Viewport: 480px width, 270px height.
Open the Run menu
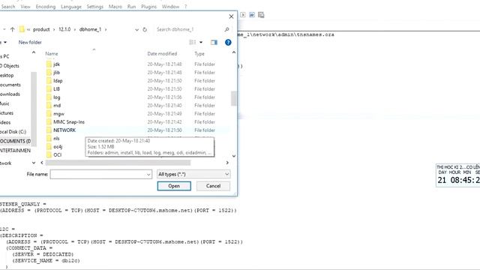132,7
